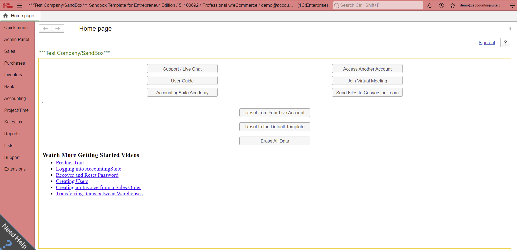Image resolution: width=517 pixels, height=250 pixels.
Task: Click the Sign out link
Action: [x=487, y=43]
